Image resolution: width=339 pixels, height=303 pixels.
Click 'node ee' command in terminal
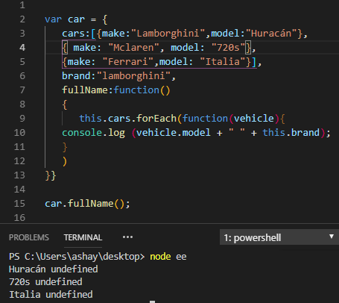168,257
